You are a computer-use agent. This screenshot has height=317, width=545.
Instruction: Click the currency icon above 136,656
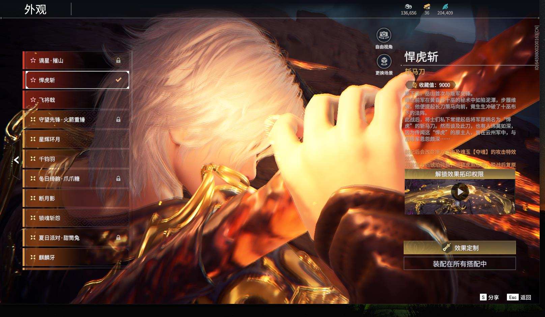[x=408, y=6]
